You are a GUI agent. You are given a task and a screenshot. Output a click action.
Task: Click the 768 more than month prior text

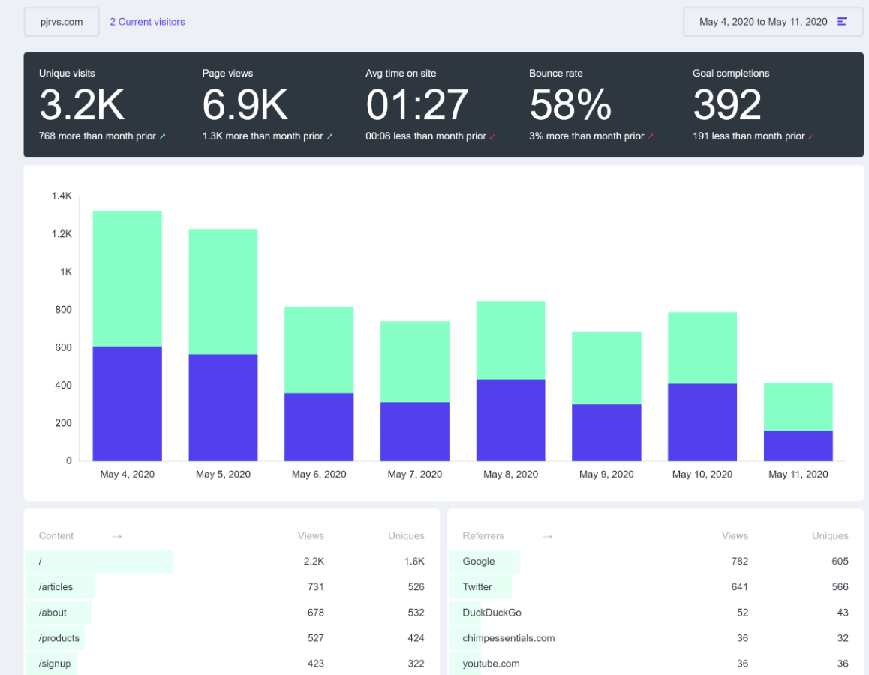point(98,136)
